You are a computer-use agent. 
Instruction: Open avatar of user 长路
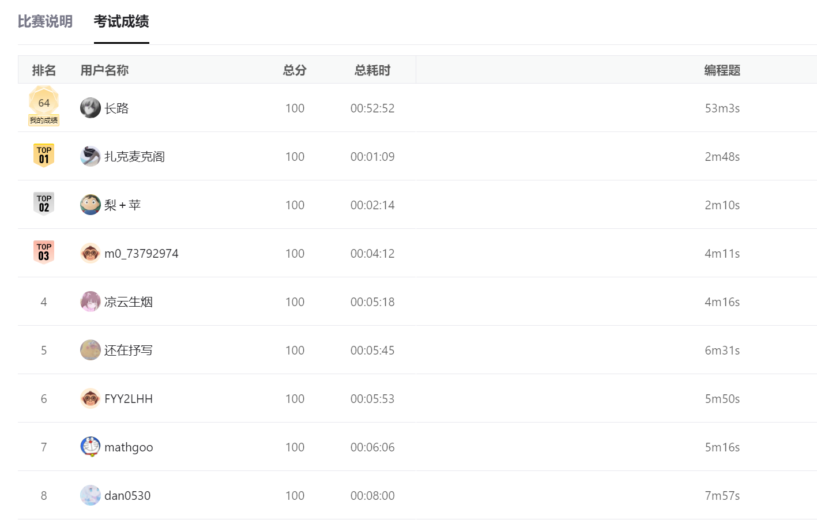[x=91, y=108]
